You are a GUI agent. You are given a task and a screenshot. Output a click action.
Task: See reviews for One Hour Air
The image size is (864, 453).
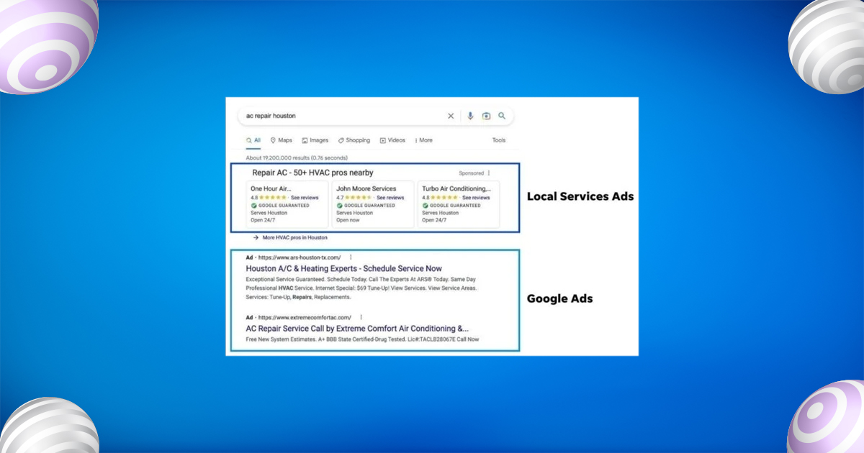pyautogui.click(x=305, y=198)
